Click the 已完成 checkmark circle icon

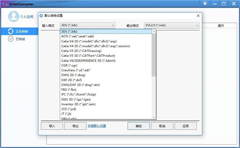point(10,39)
